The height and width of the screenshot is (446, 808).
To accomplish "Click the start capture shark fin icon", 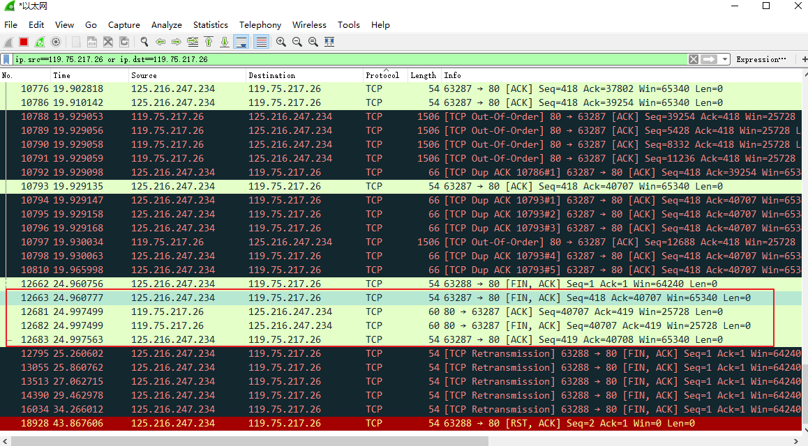I will (x=8, y=43).
